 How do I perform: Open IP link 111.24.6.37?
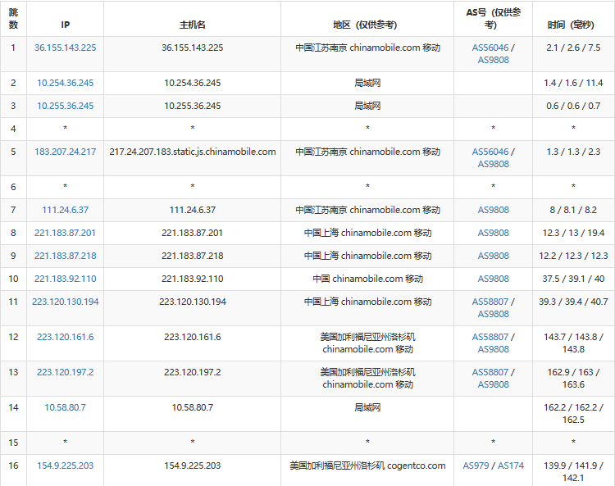pyautogui.click(x=65, y=210)
